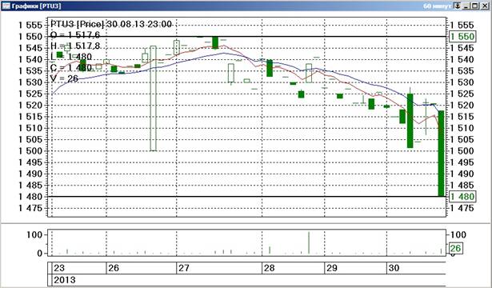
Task: Click the O = 1 517,6 open value
Action: point(75,35)
